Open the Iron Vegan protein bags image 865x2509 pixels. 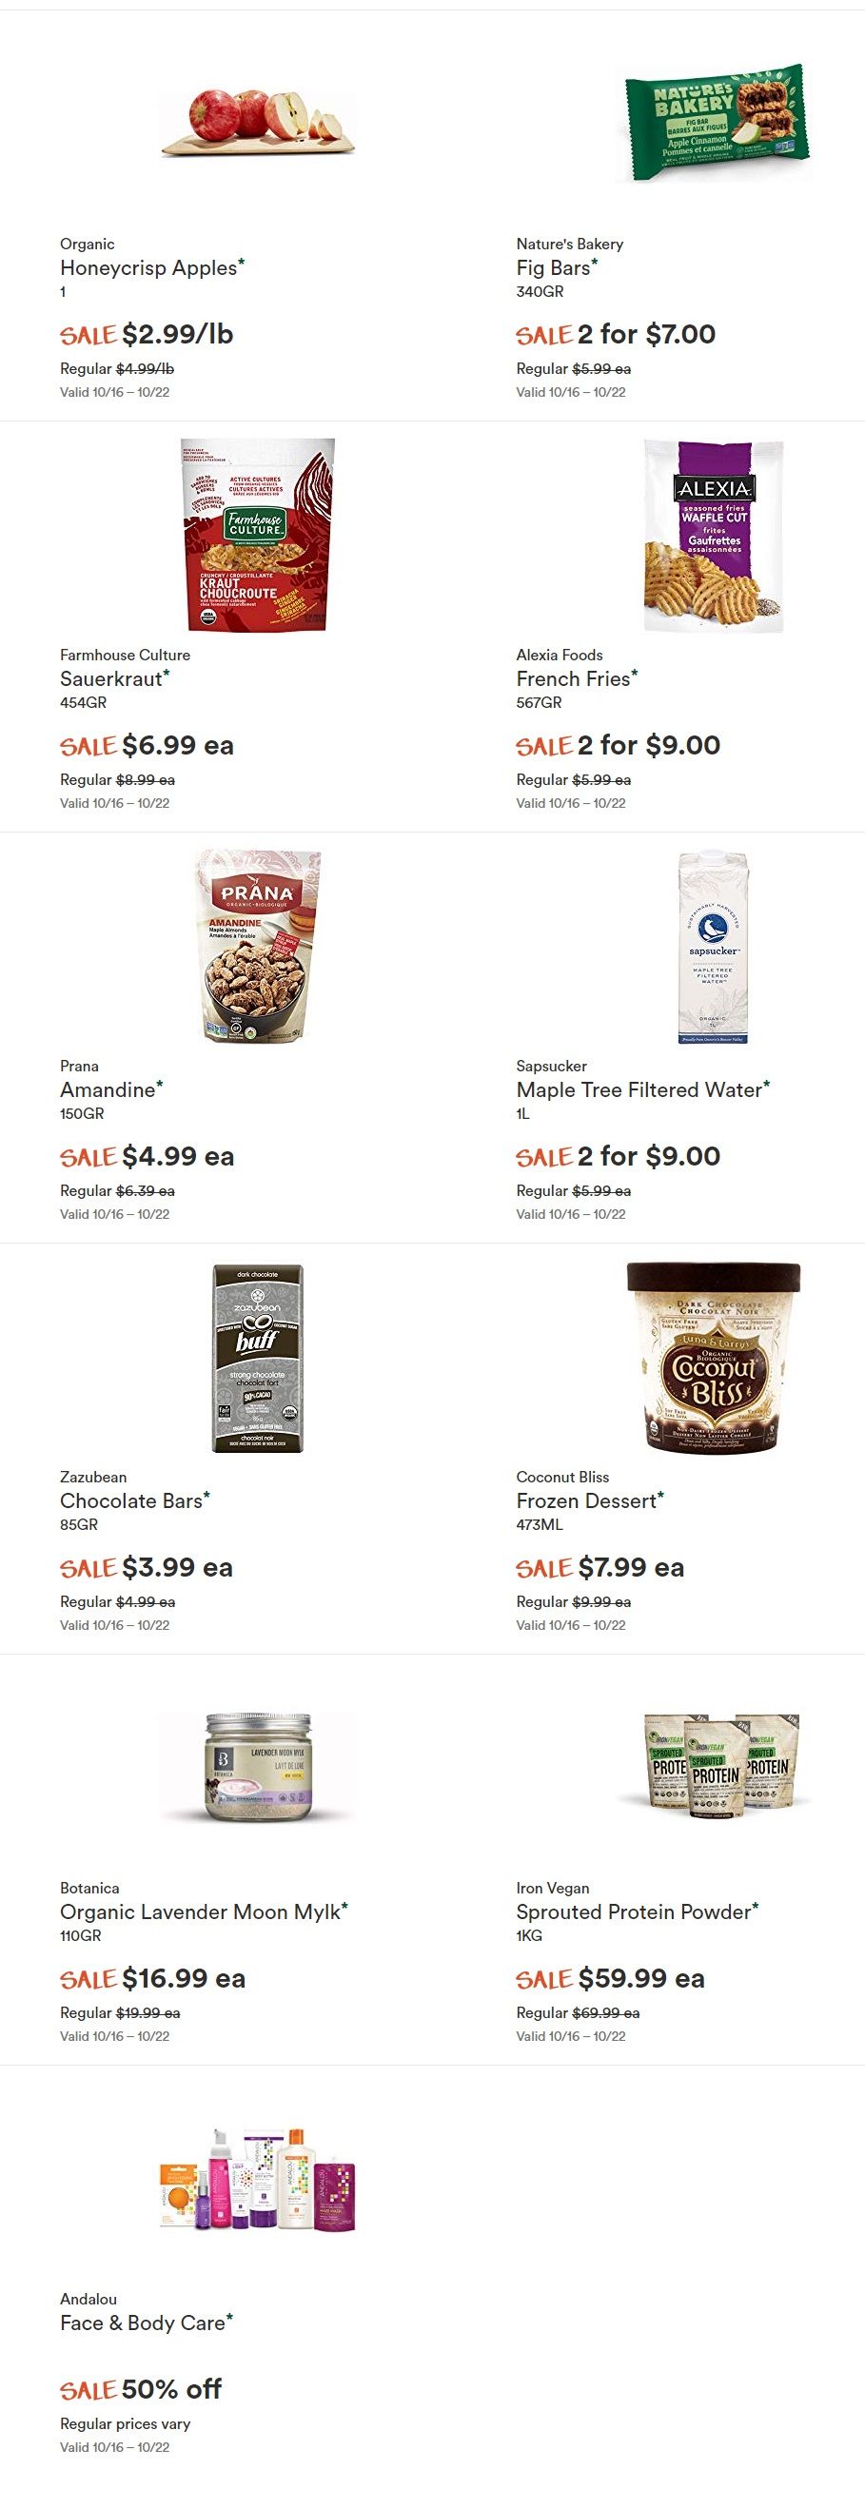click(x=714, y=1768)
